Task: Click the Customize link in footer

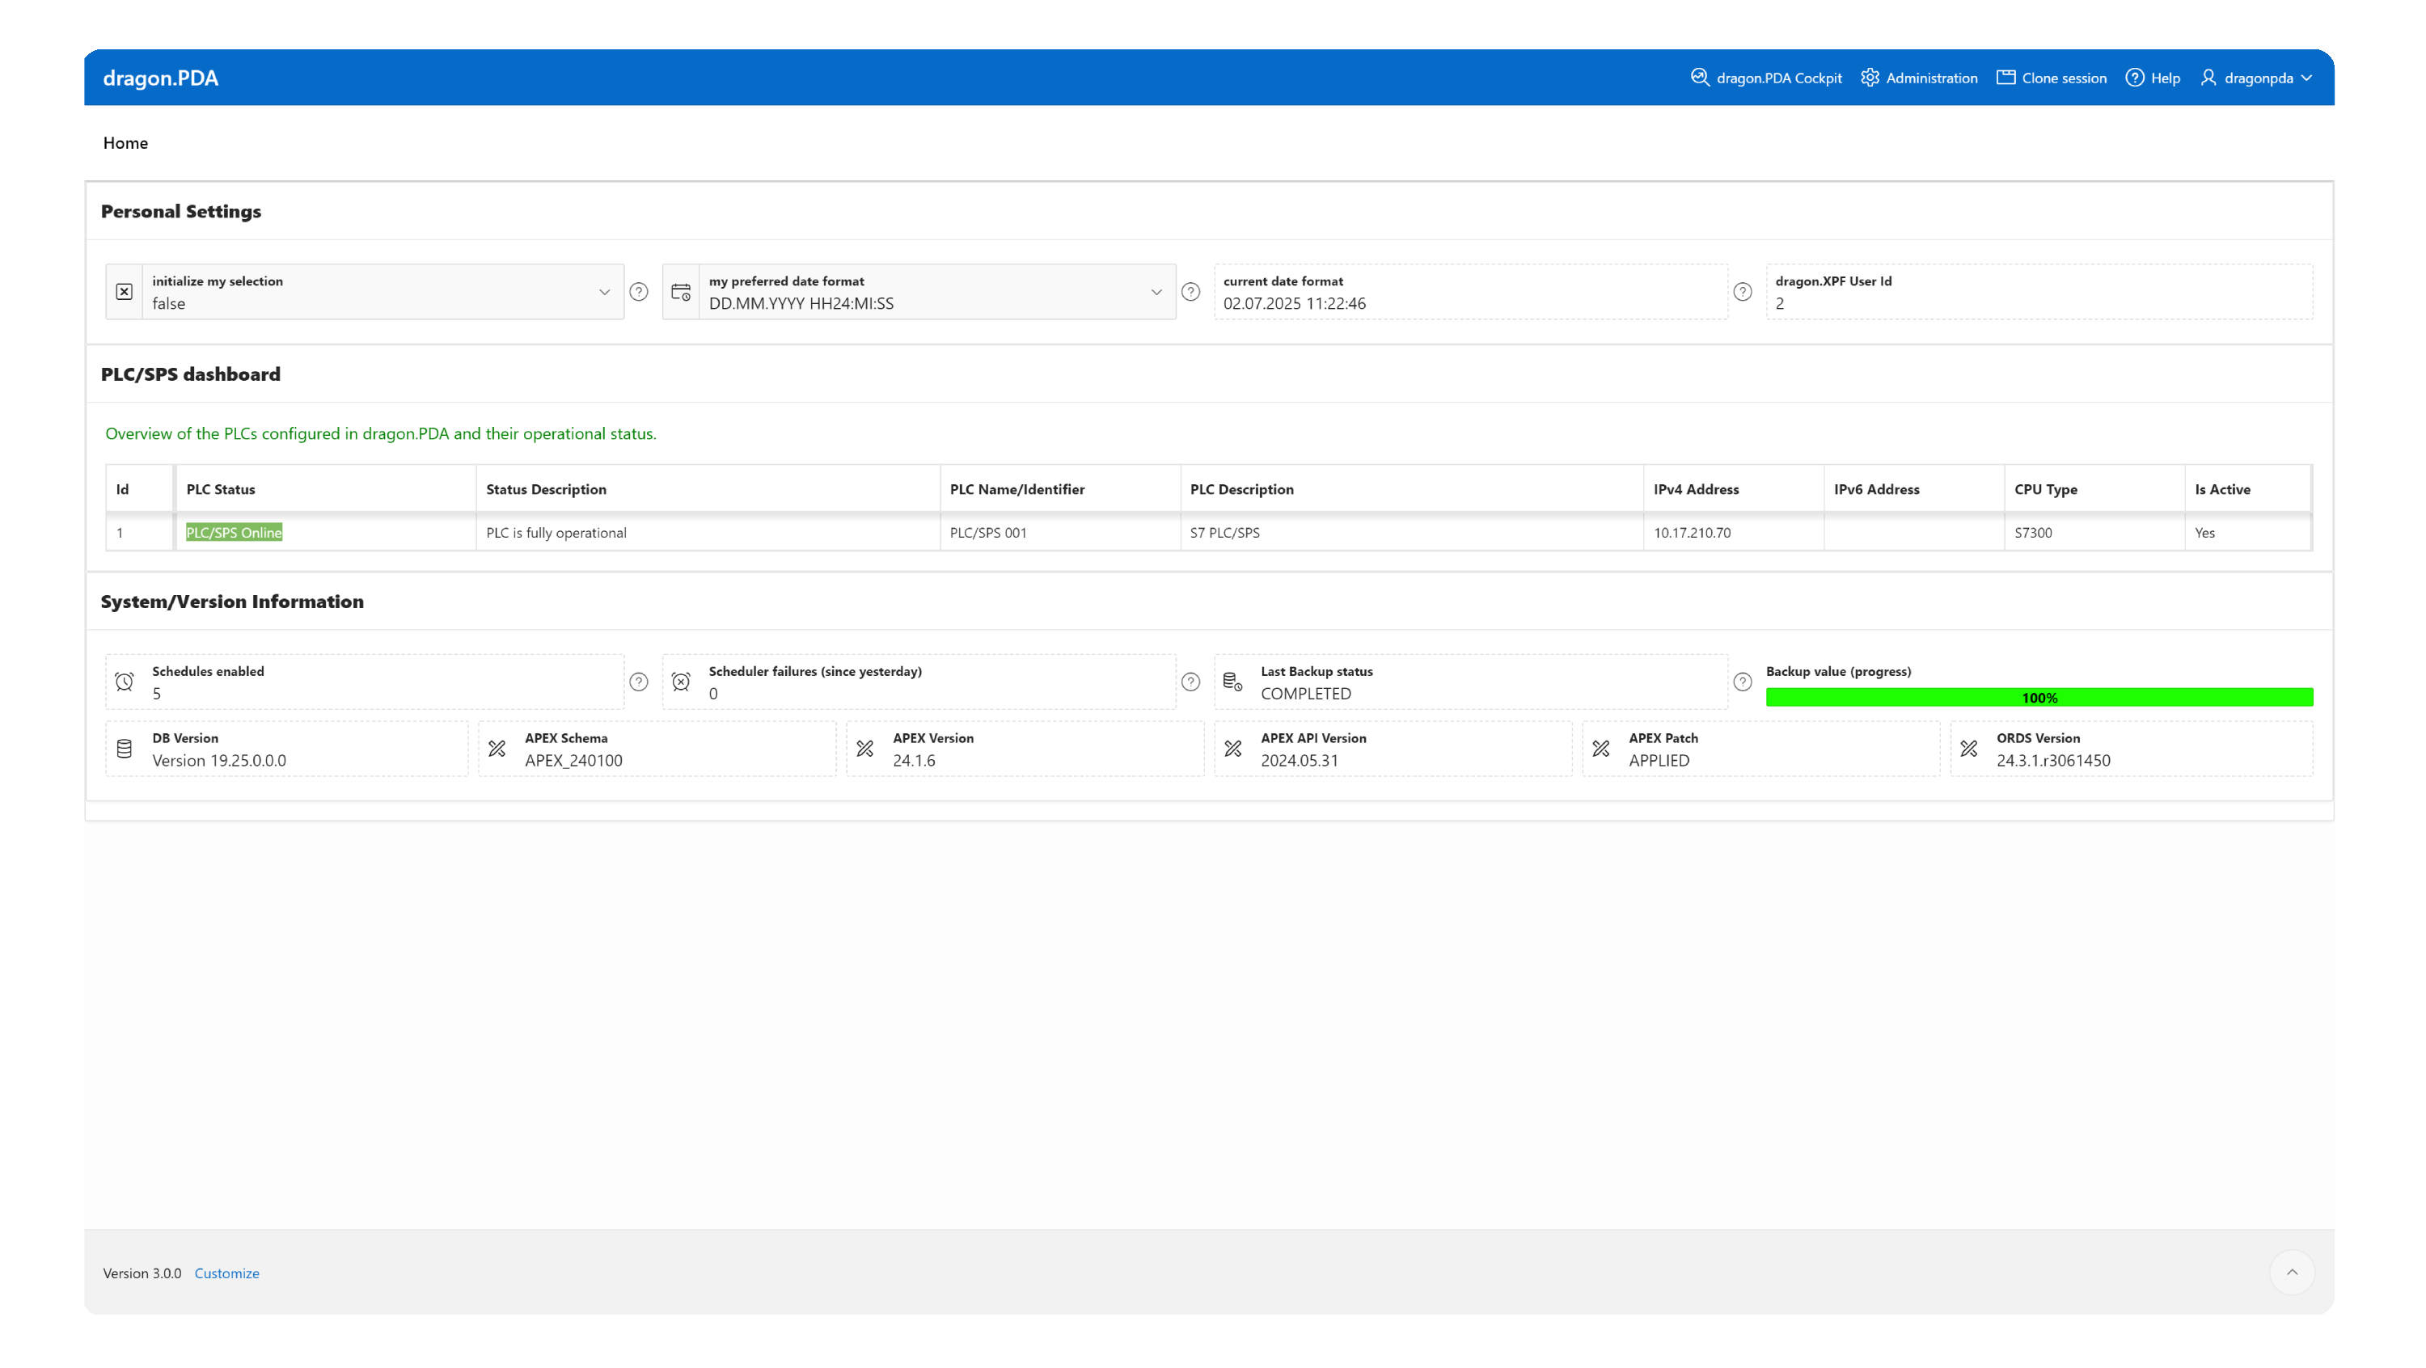Action: 226,1273
